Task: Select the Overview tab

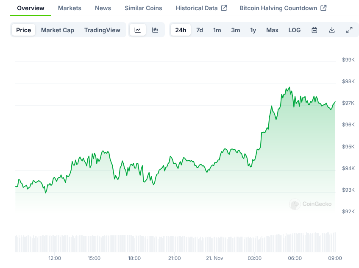Action: click(x=31, y=8)
